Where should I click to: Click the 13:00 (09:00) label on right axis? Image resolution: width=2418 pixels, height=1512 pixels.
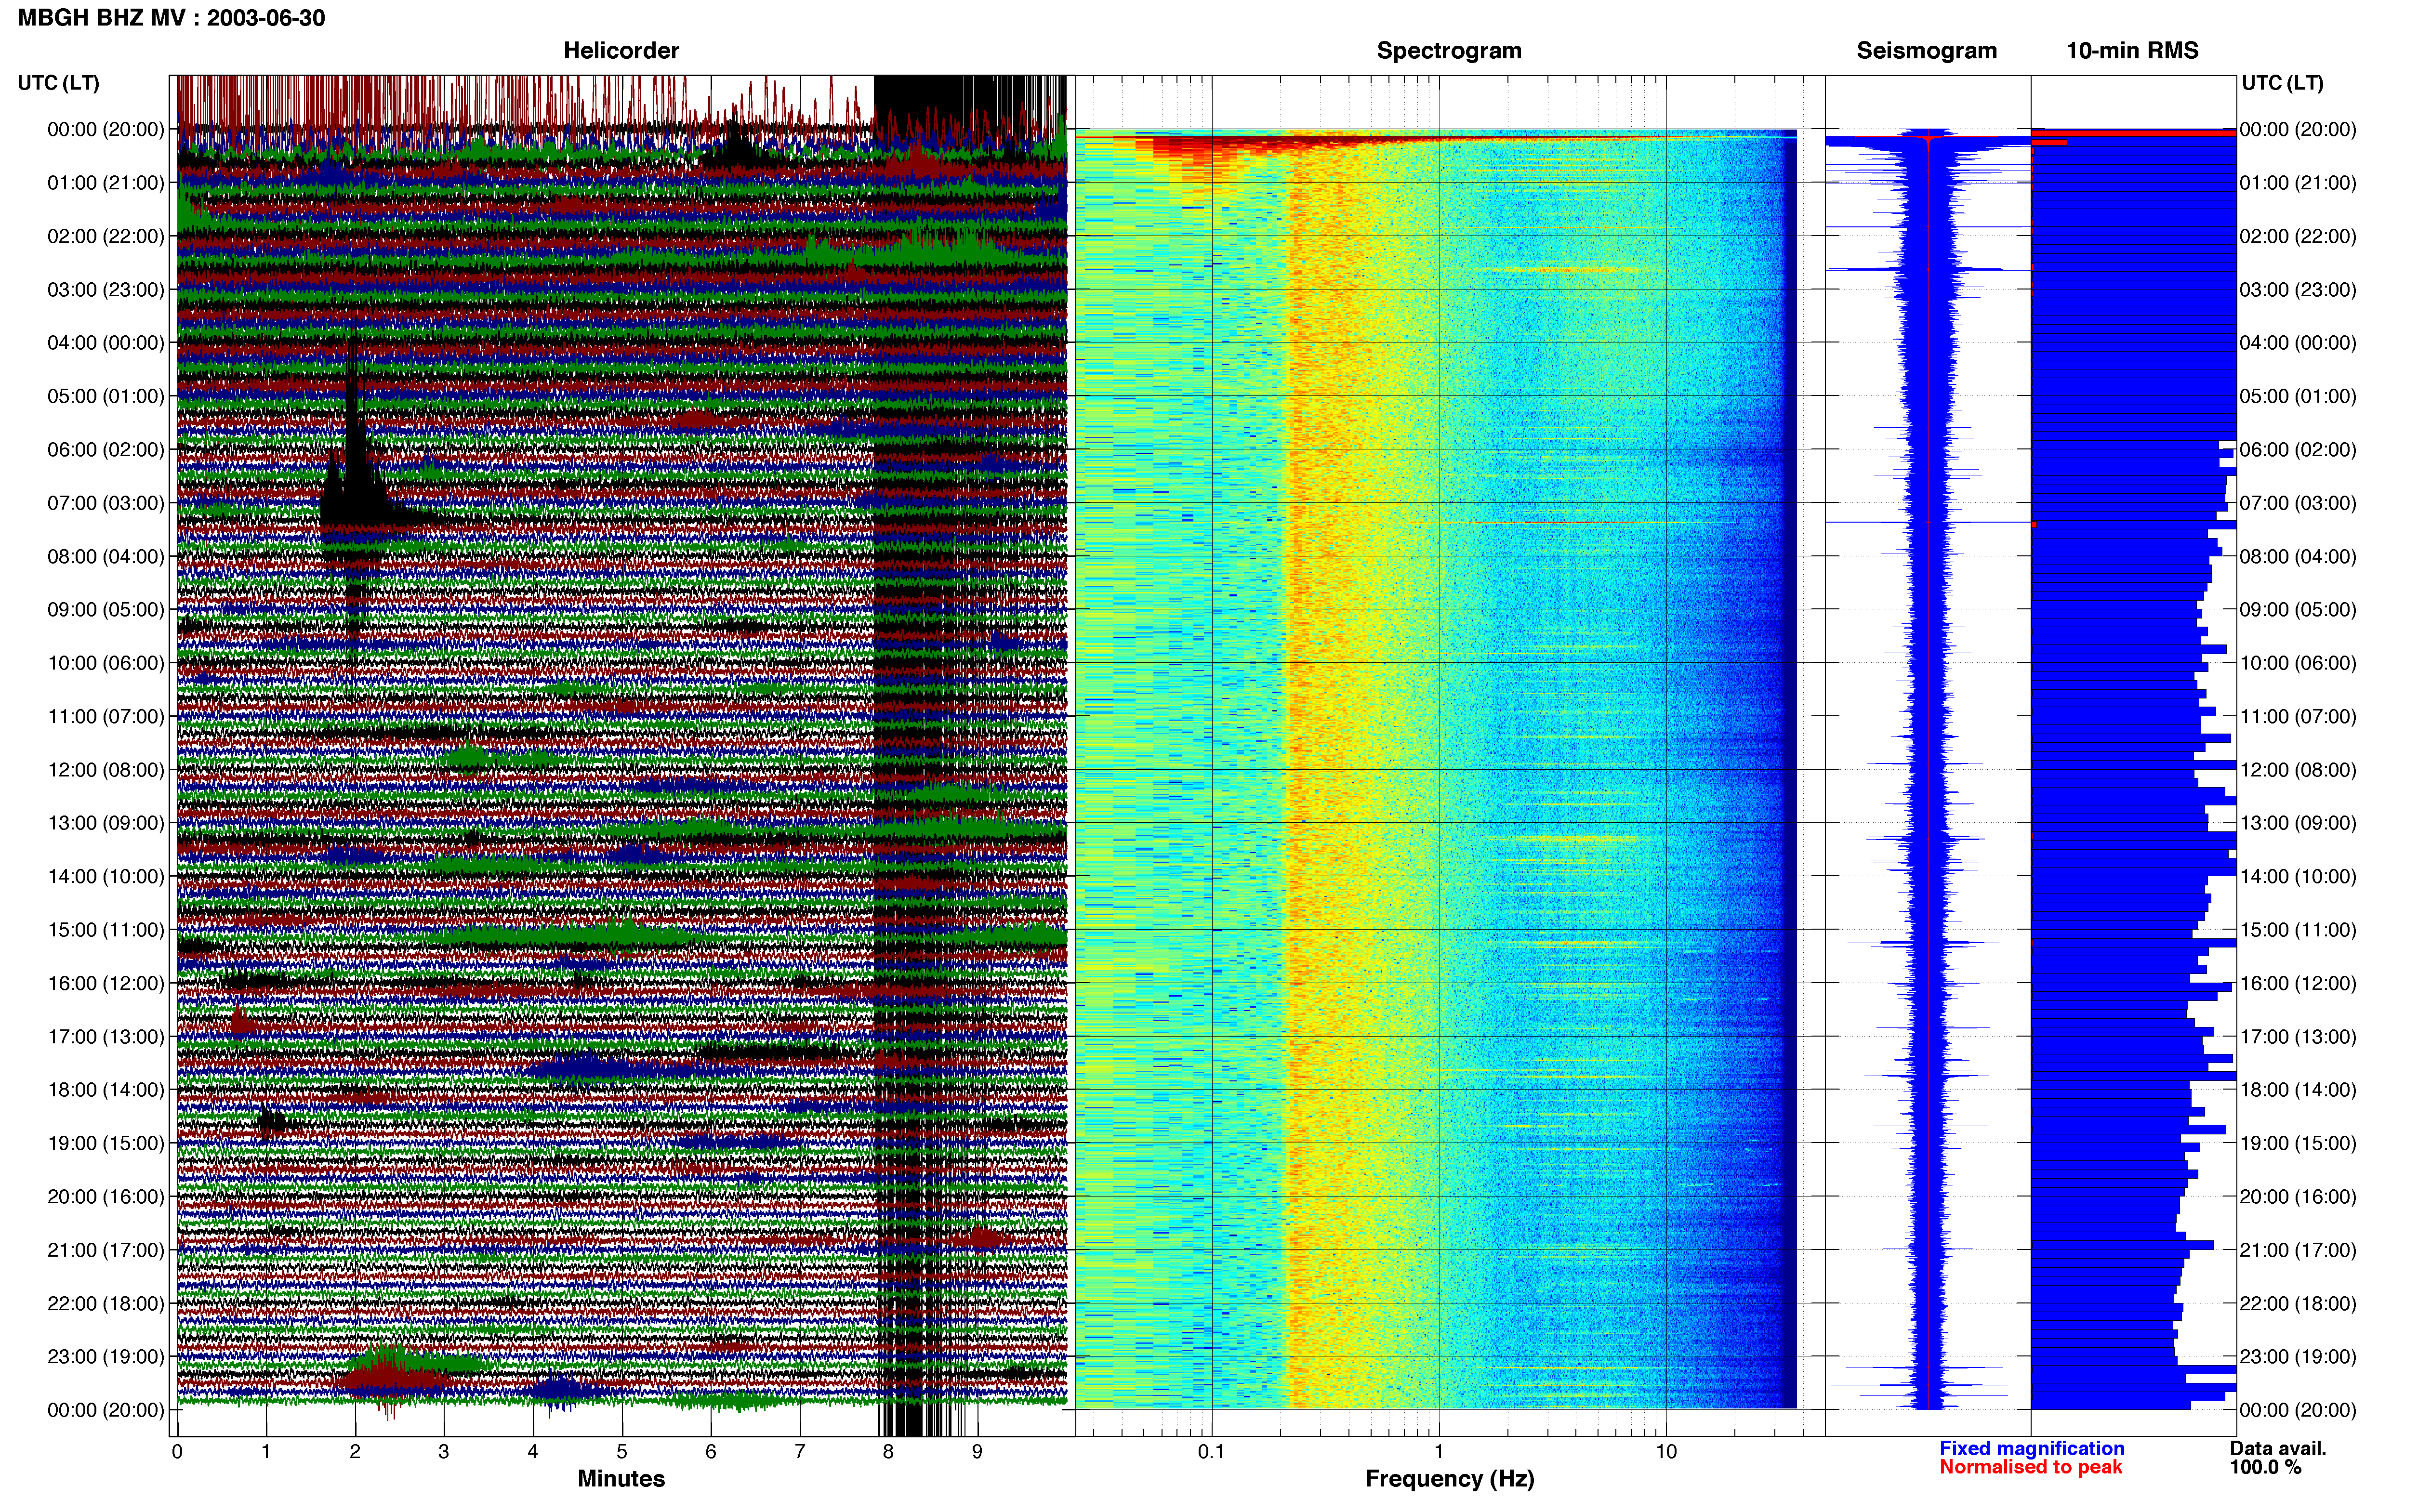pyautogui.click(x=2298, y=823)
